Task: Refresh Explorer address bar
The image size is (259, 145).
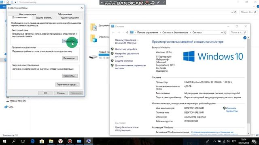Action: point(236,12)
